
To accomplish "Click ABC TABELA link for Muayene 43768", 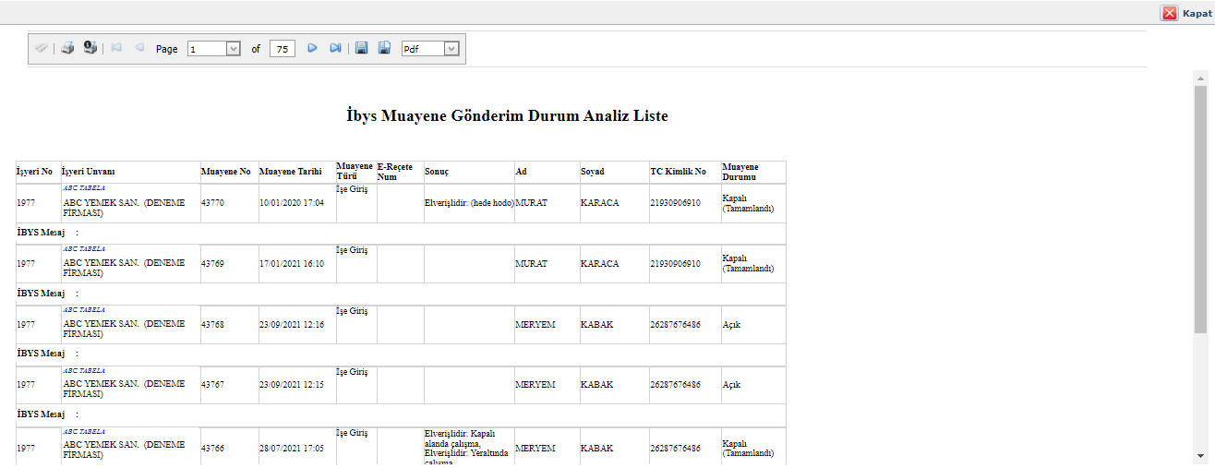I will 84,310.
